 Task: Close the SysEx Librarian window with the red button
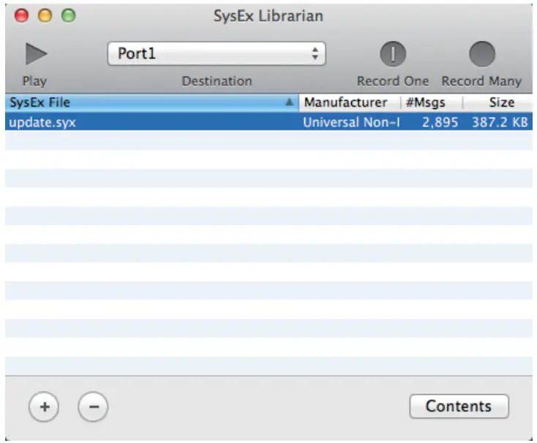pos(21,16)
